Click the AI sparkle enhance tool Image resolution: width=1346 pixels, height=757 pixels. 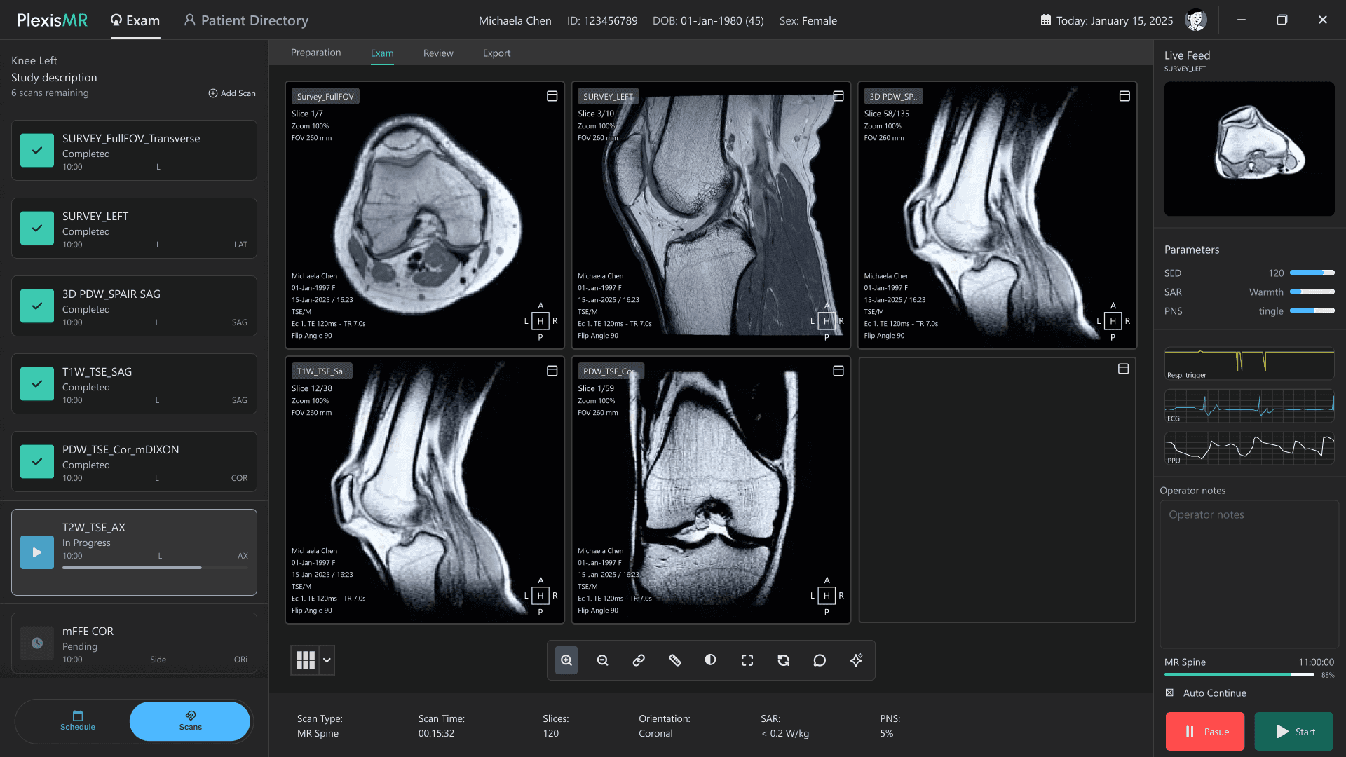(x=856, y=660)
